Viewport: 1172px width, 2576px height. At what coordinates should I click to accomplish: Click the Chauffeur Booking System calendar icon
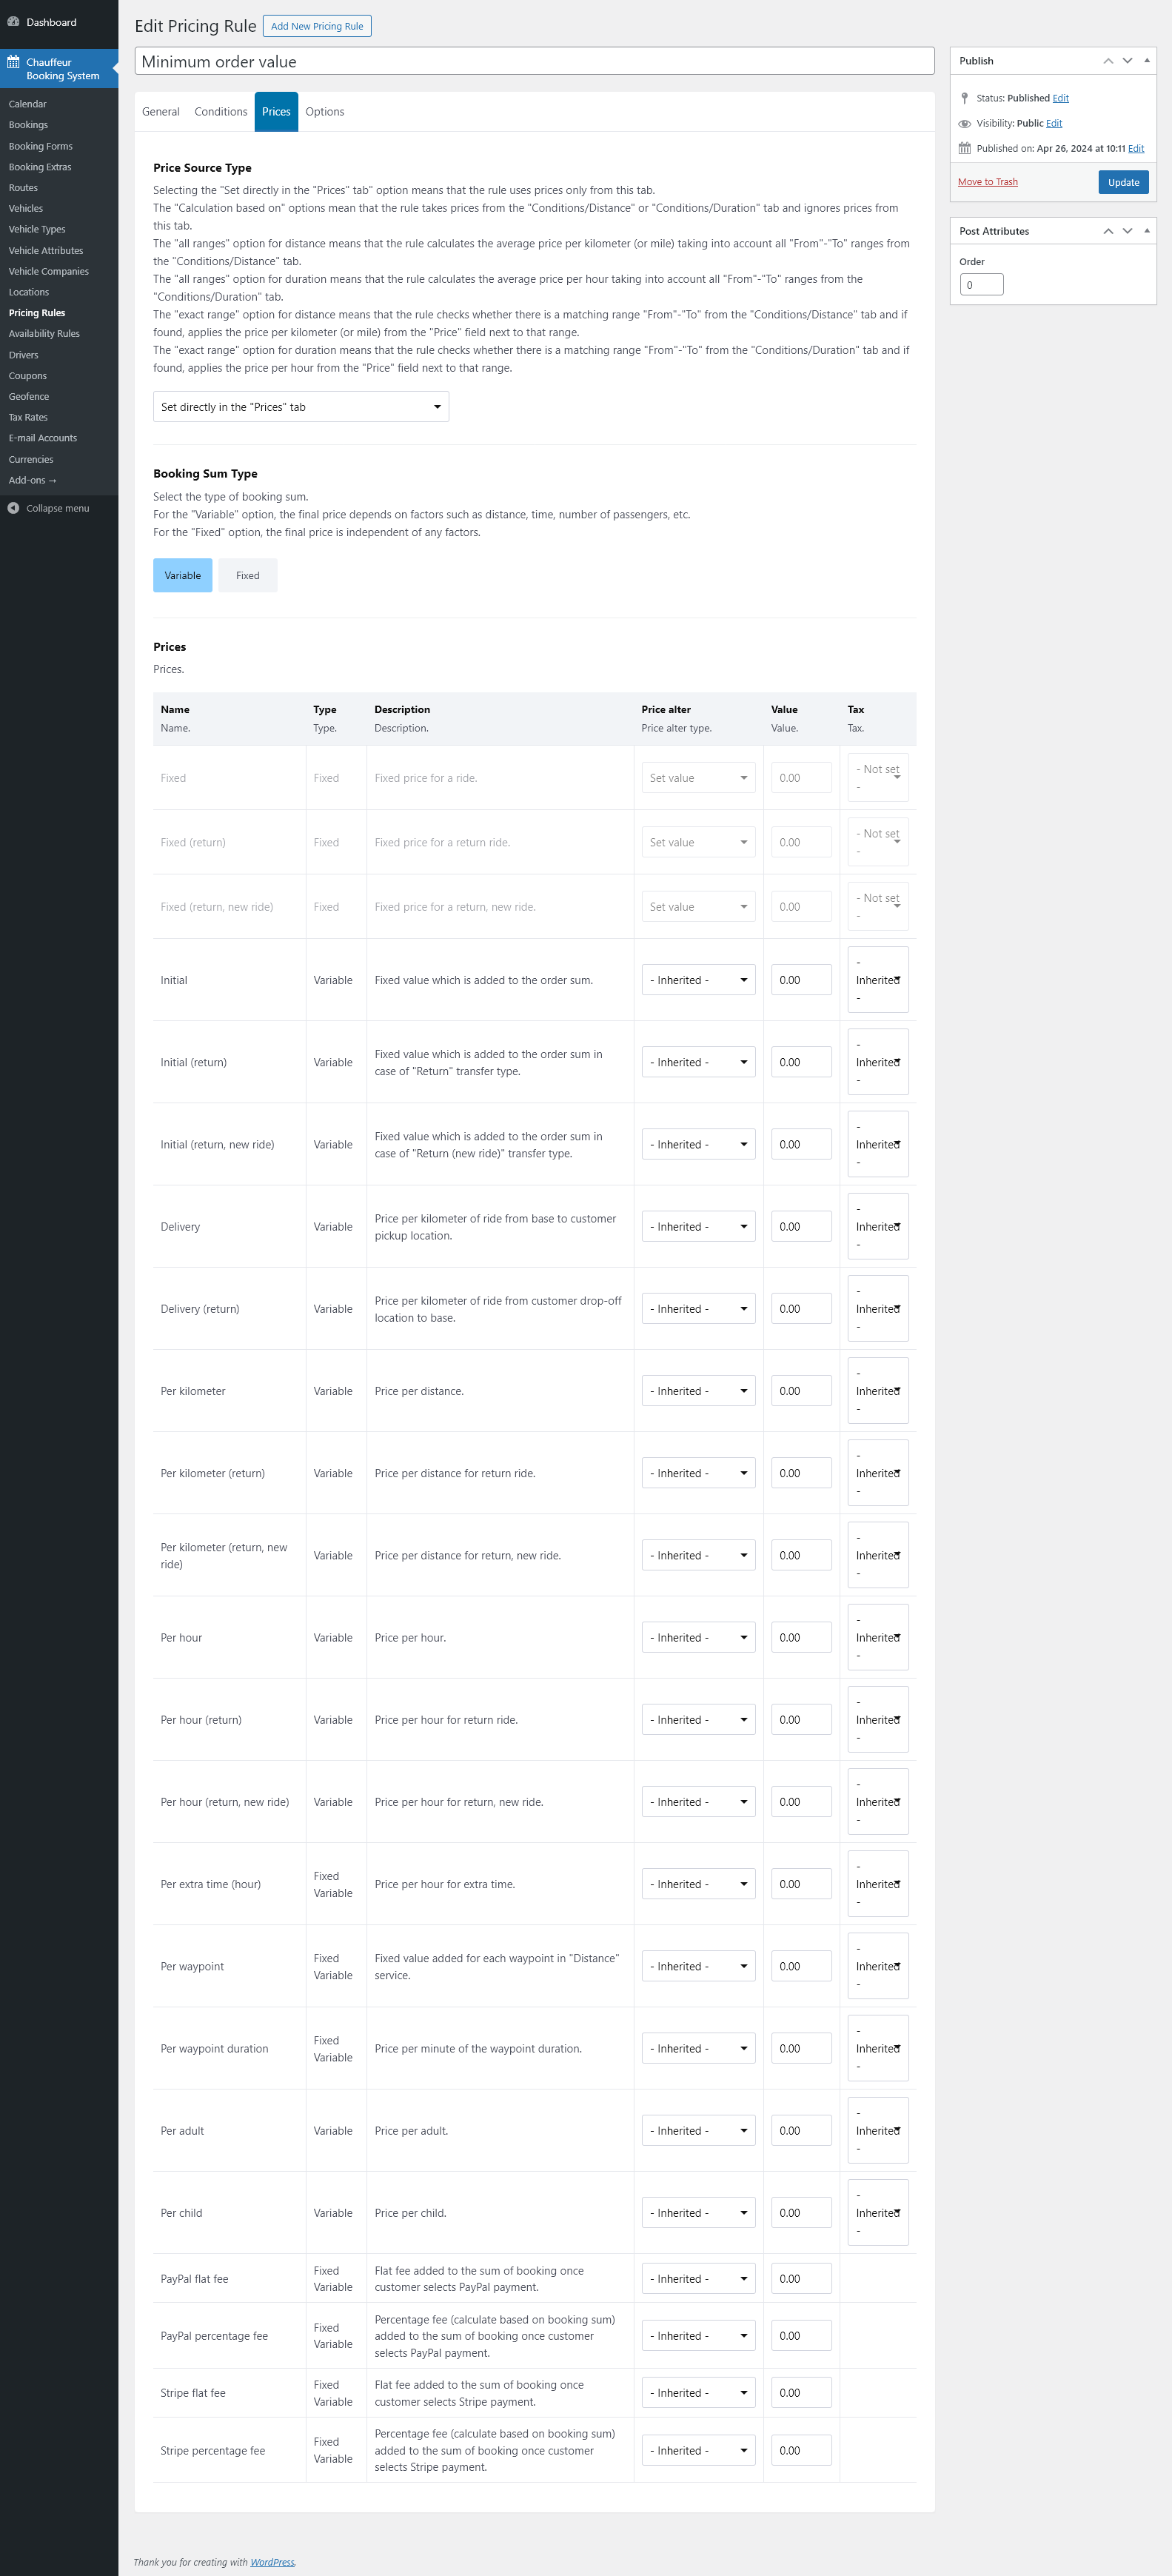[13, 62]
